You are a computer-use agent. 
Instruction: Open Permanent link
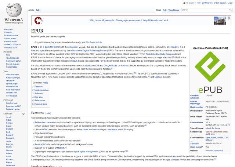(12, 87)
